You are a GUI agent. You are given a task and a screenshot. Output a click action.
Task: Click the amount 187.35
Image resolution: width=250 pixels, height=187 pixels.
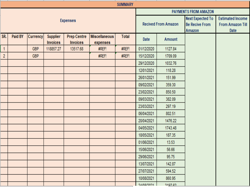[171, 135]
